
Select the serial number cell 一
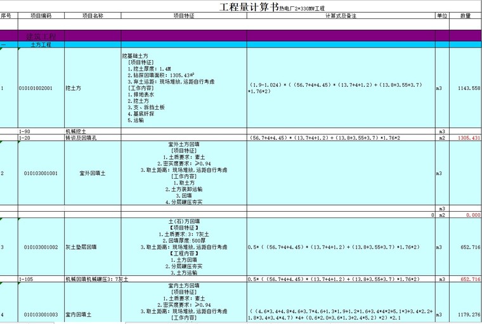coord(9,44)
